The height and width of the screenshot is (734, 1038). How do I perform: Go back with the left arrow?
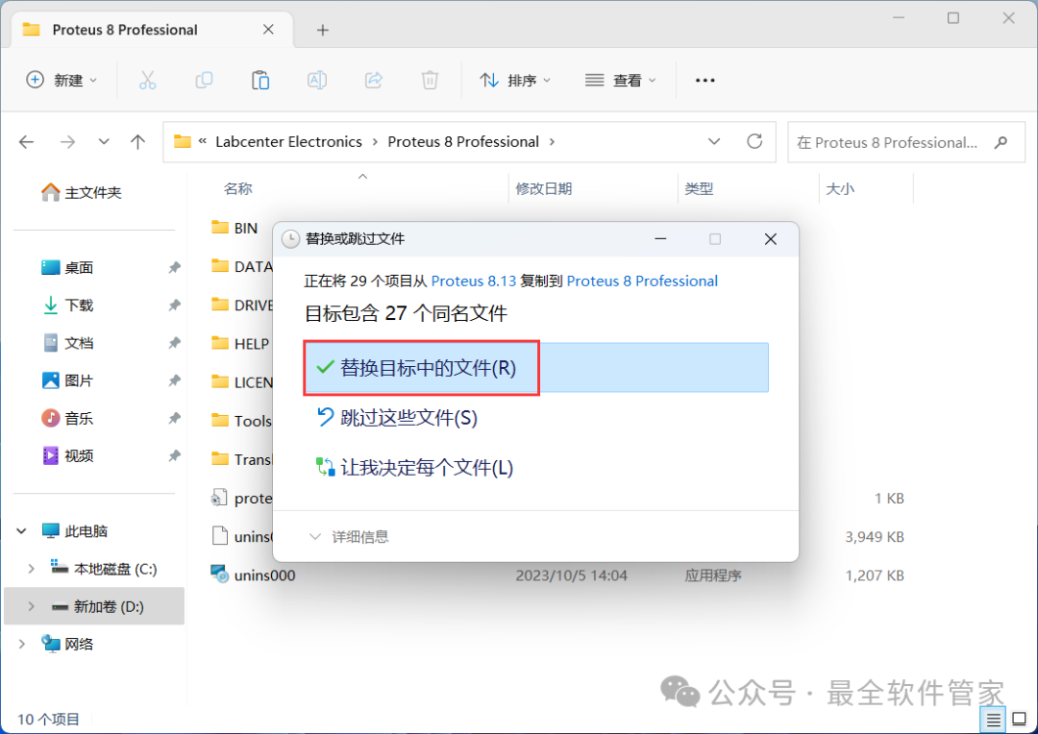tap(27, 141)
